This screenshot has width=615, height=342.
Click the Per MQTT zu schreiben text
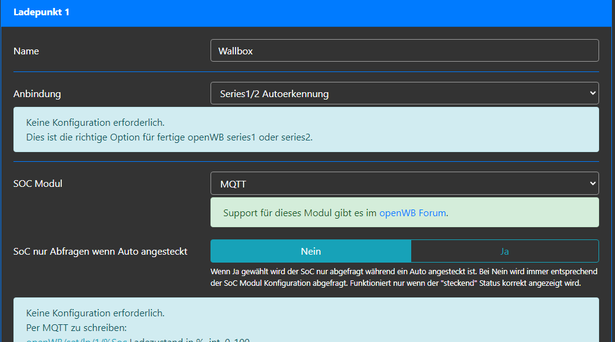76,327
